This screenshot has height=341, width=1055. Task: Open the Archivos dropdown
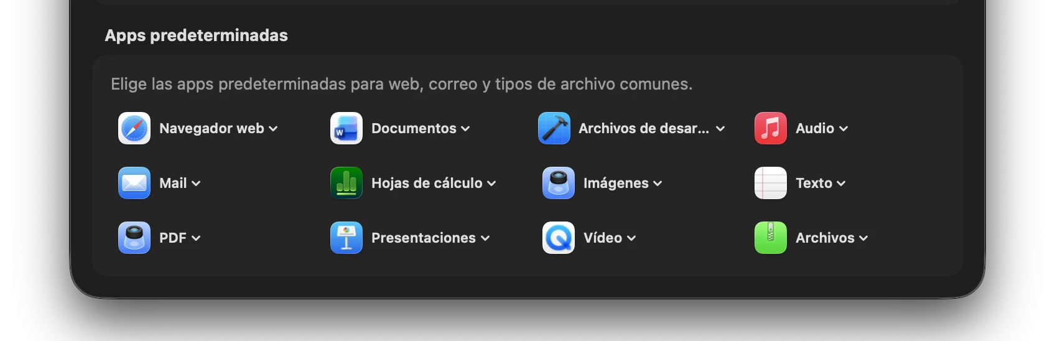832,238
